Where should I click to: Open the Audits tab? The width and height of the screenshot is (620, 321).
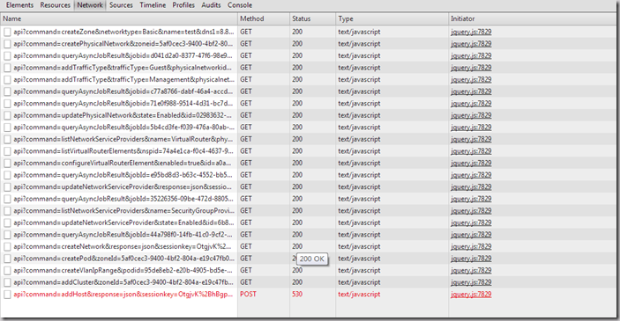[x=211, y=5]
